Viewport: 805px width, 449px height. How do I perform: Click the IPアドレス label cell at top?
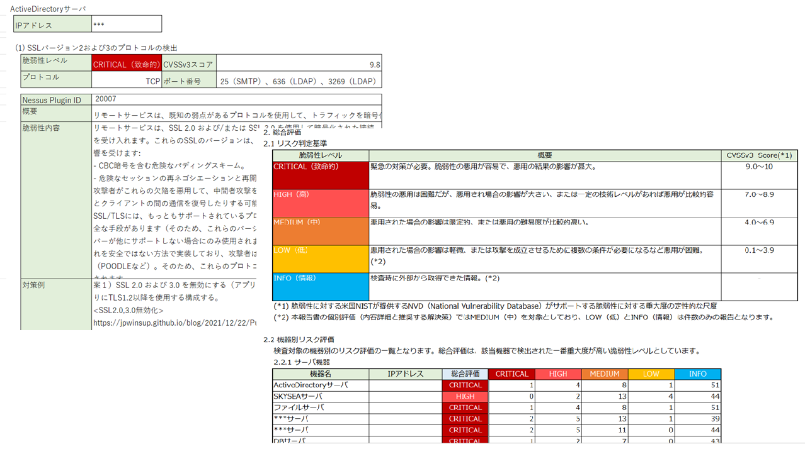(52, 25)
